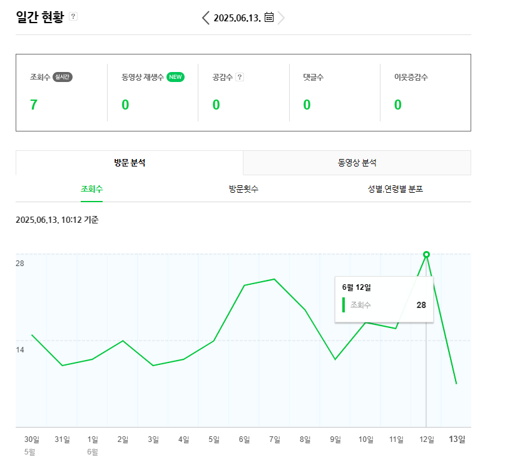
Task: Click the NEW badge on 동영상 재생수
Action: 175,77
